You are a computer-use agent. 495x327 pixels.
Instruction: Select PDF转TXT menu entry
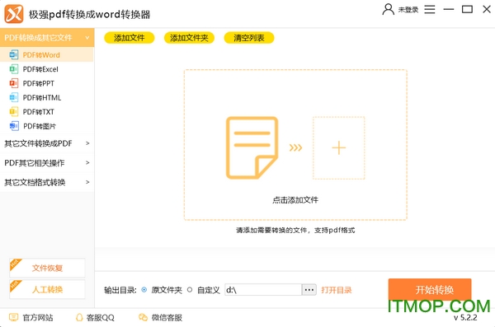click(x=47, y=112)
